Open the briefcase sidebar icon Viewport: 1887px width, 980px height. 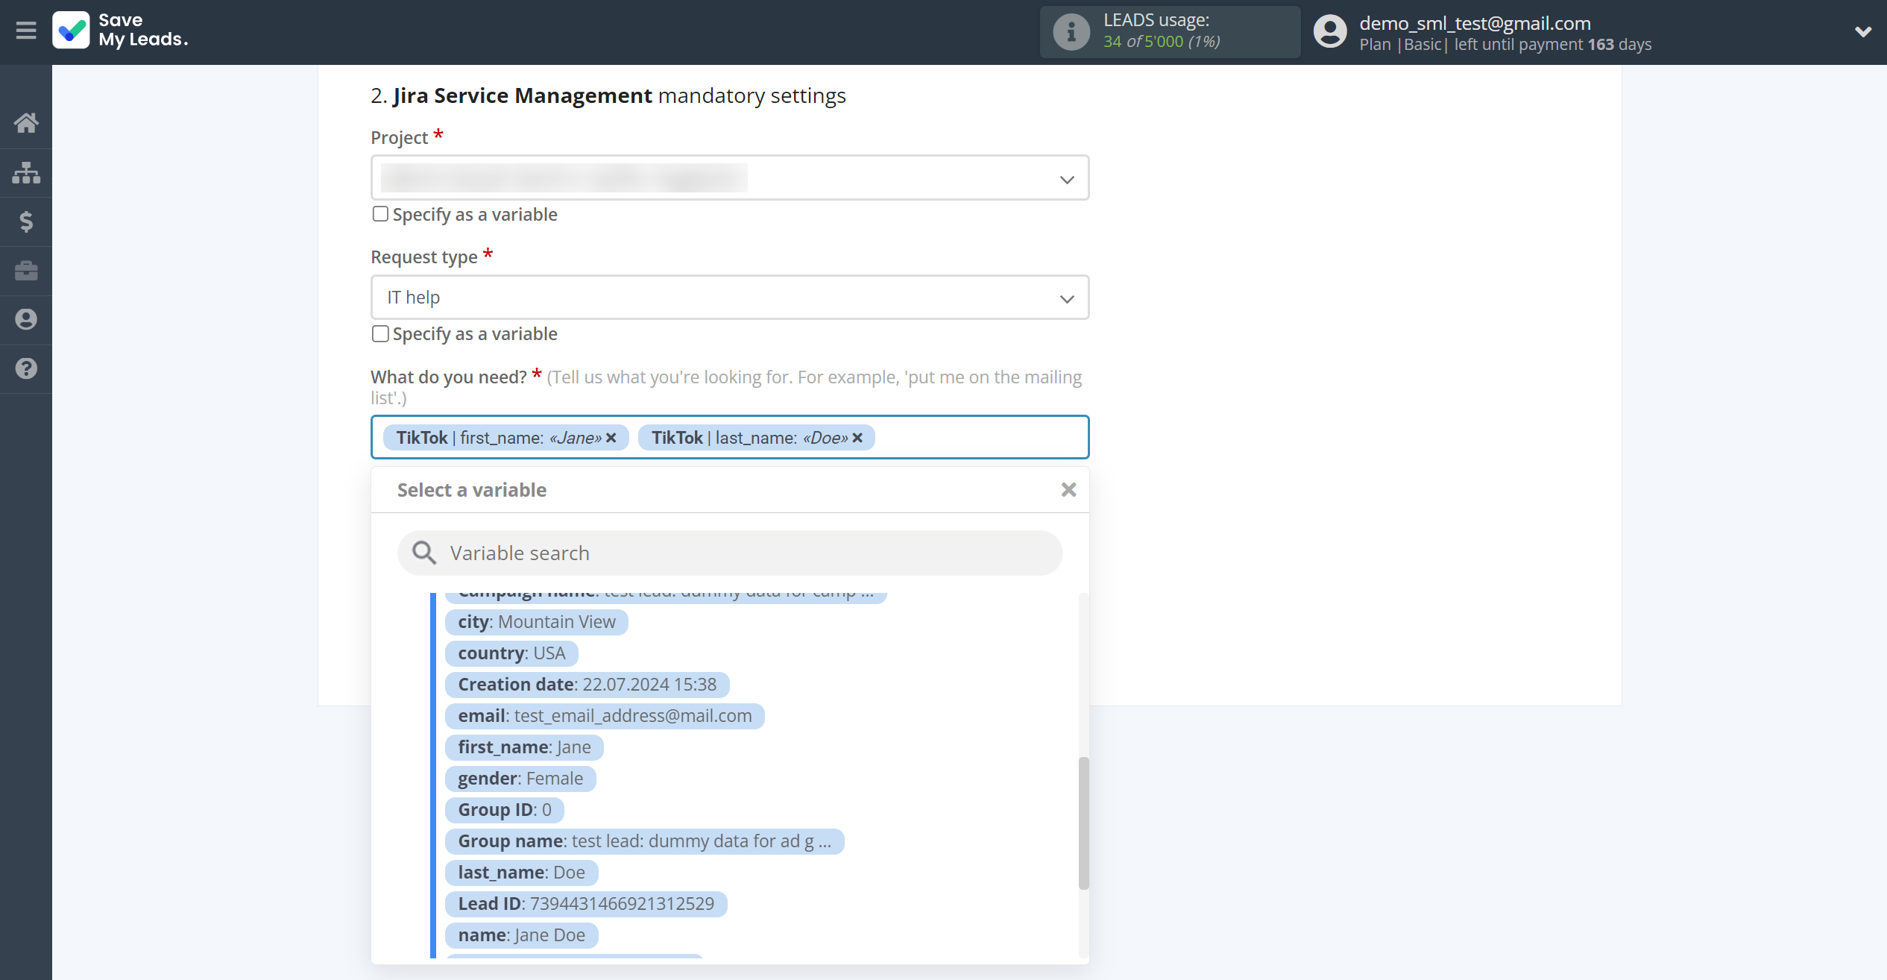pyautogui.click(x=26, y=271)
